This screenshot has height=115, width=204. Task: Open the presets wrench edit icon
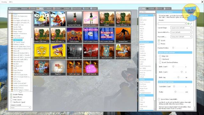pyautogui.click(x=191, y=24)
